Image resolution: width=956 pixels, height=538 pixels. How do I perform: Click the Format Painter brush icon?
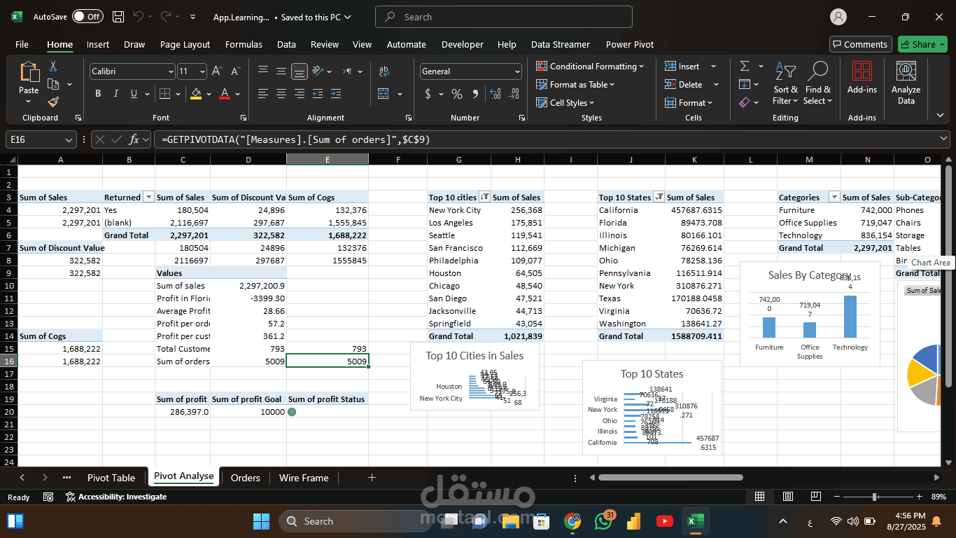point(53,102)
